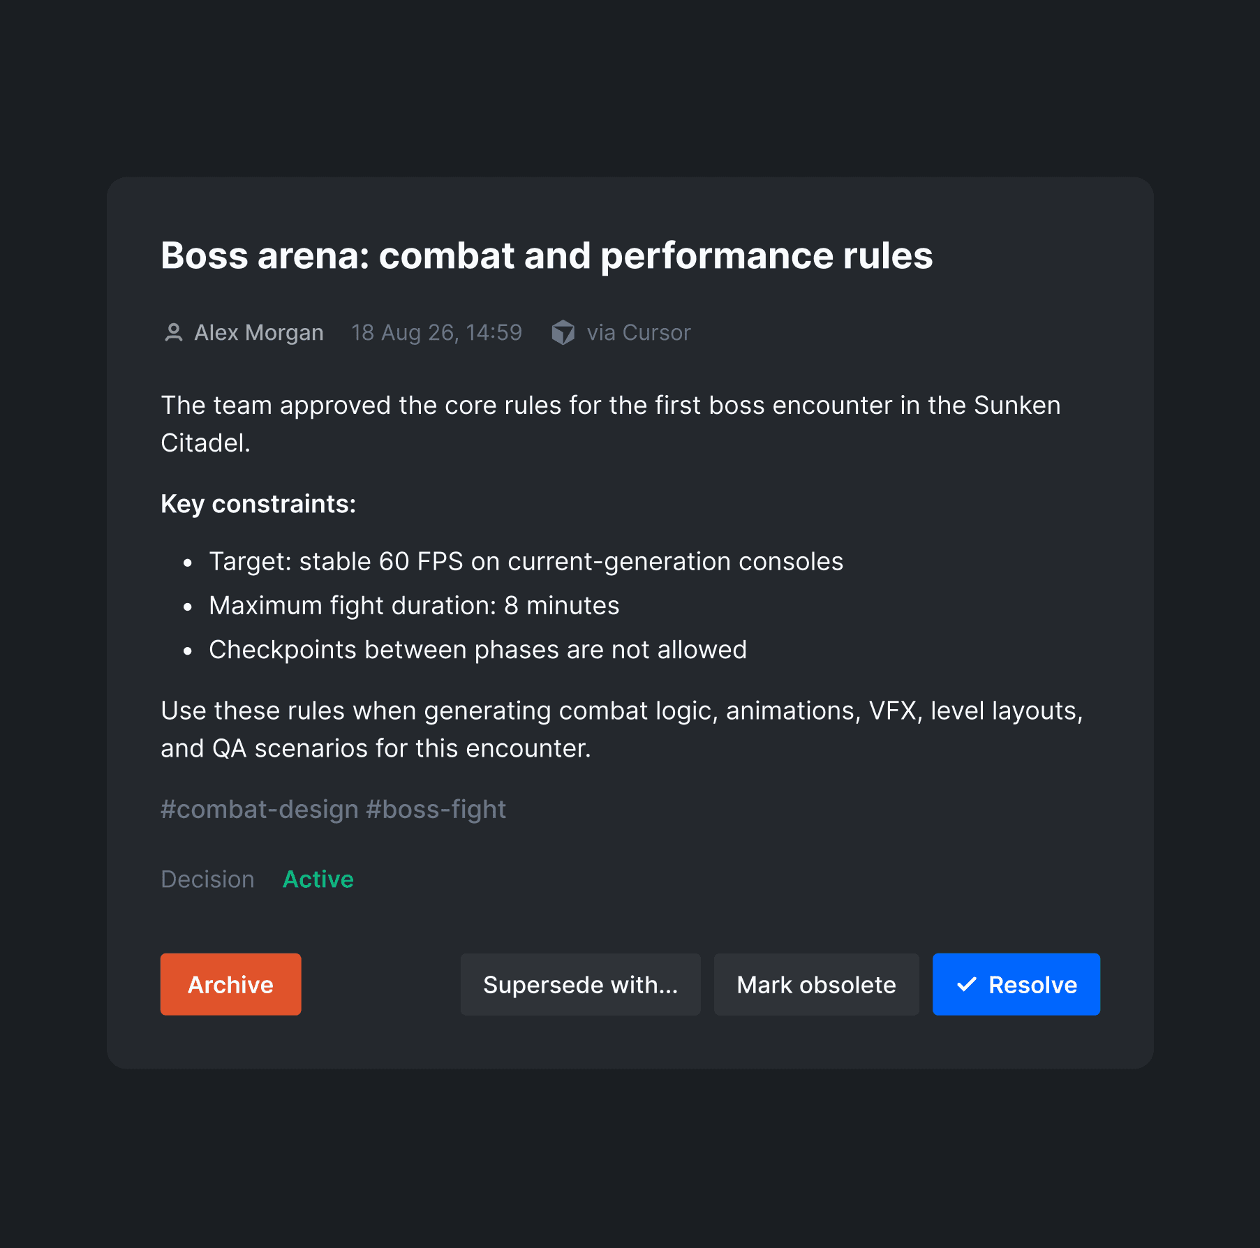Screen dimensions: 1260x1248
Task: Mark the decision as obsolete
Action: click(x=817, y=984)
